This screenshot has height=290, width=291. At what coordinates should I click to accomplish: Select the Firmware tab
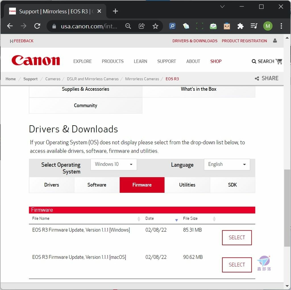(x=142, y=185)
